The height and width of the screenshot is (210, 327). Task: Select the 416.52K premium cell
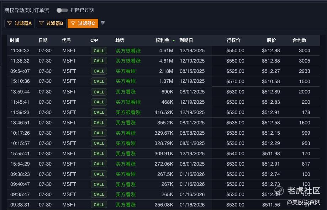[x=164, y=112]
